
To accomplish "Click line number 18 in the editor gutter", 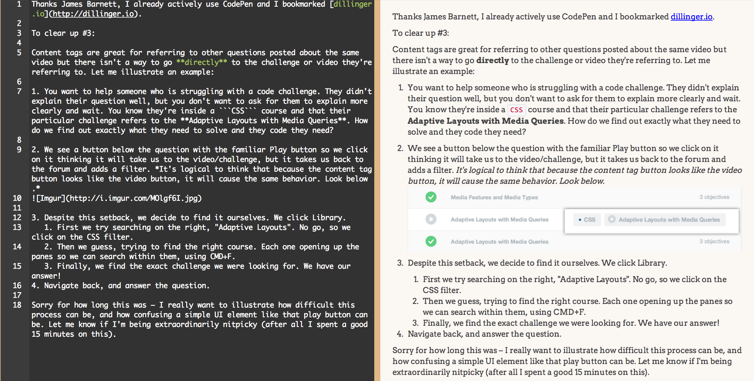I will [17, 305].
